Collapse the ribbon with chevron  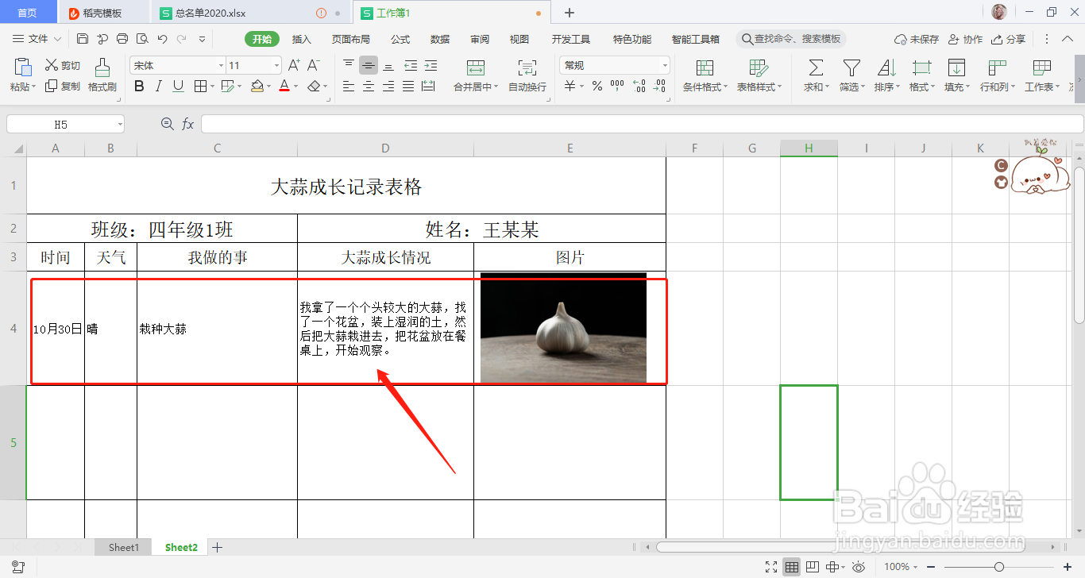point(1066,39)
